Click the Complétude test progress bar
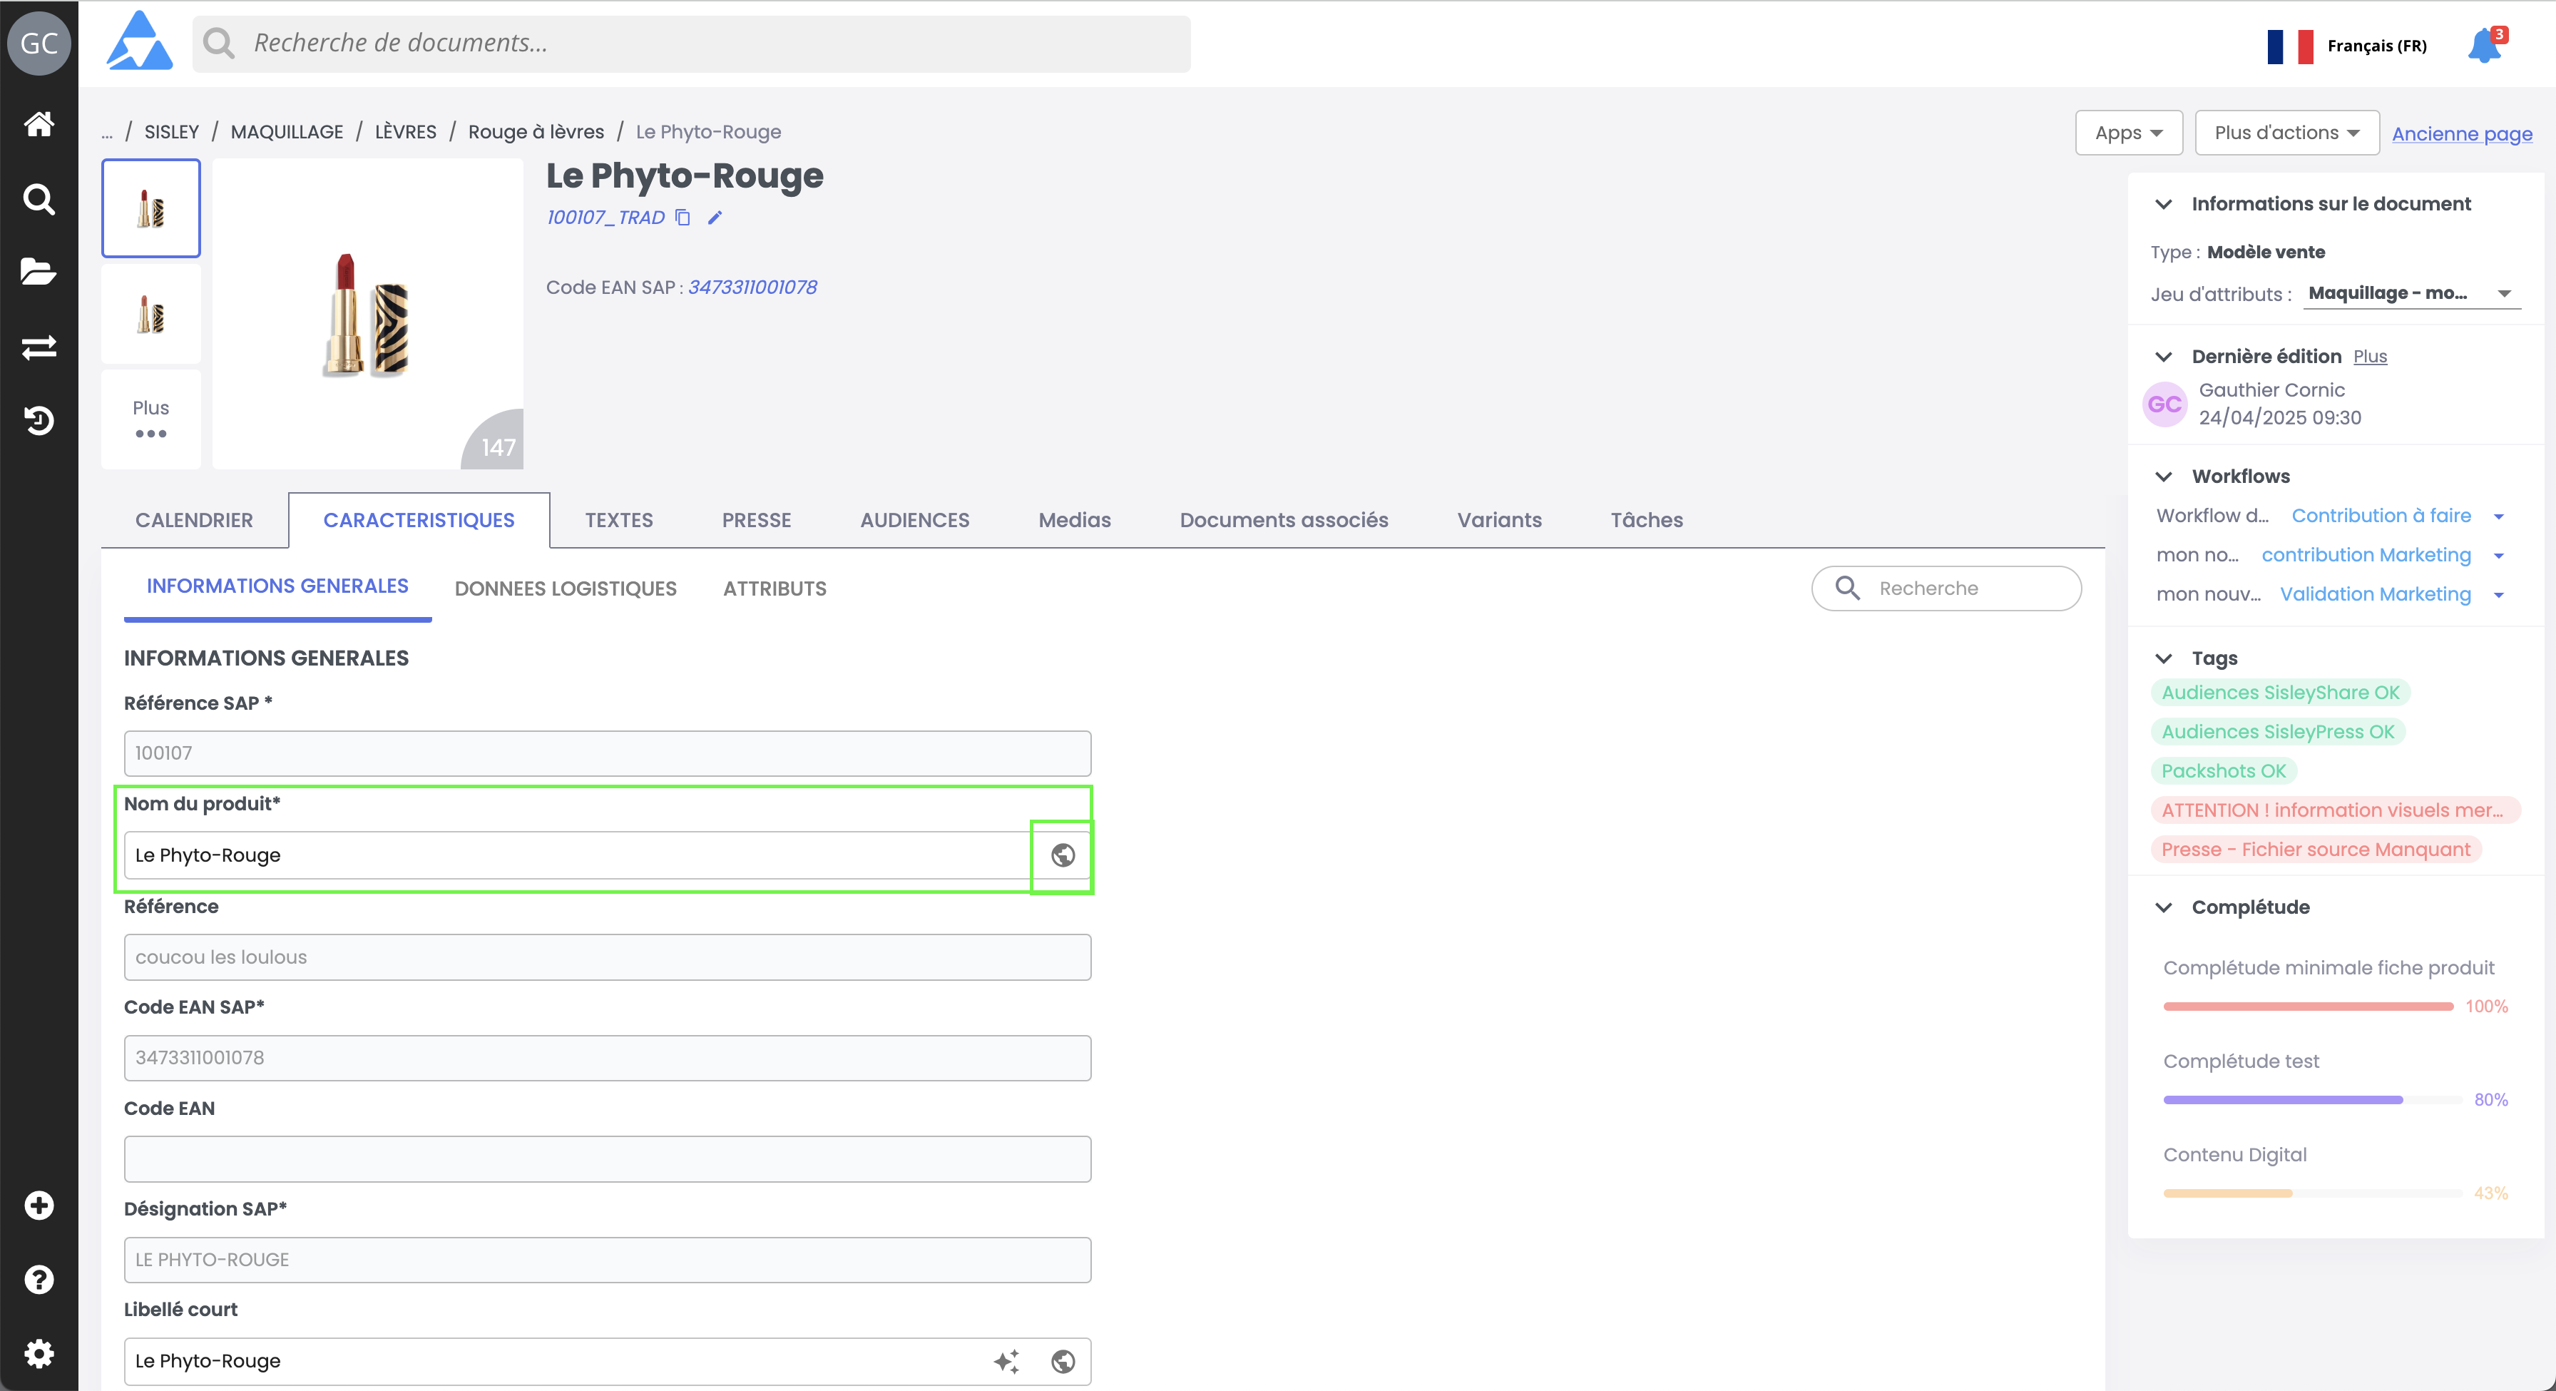This screenshot has height=1391, width=2556. point(2312,1099)
